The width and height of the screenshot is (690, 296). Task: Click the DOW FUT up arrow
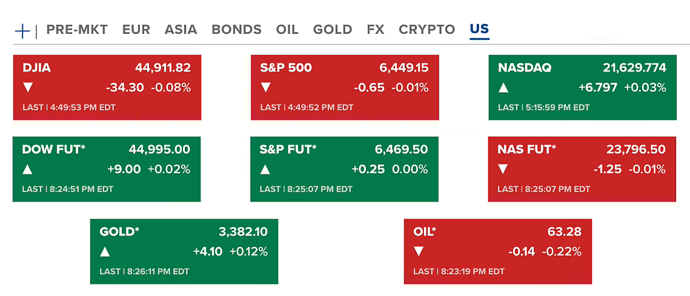tap(27, 169)
